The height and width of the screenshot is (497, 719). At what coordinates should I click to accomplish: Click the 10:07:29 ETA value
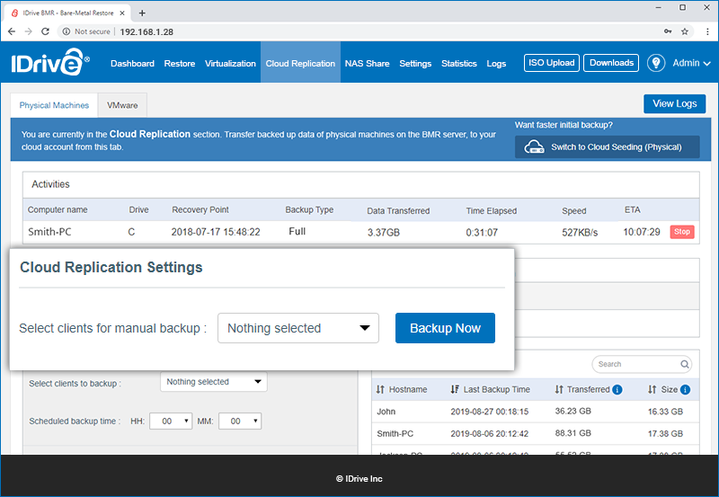click(x=641, y=232)
